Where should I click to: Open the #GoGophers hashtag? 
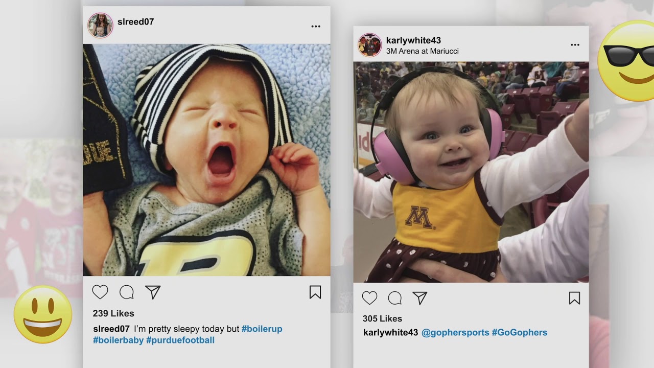[519, 333]
